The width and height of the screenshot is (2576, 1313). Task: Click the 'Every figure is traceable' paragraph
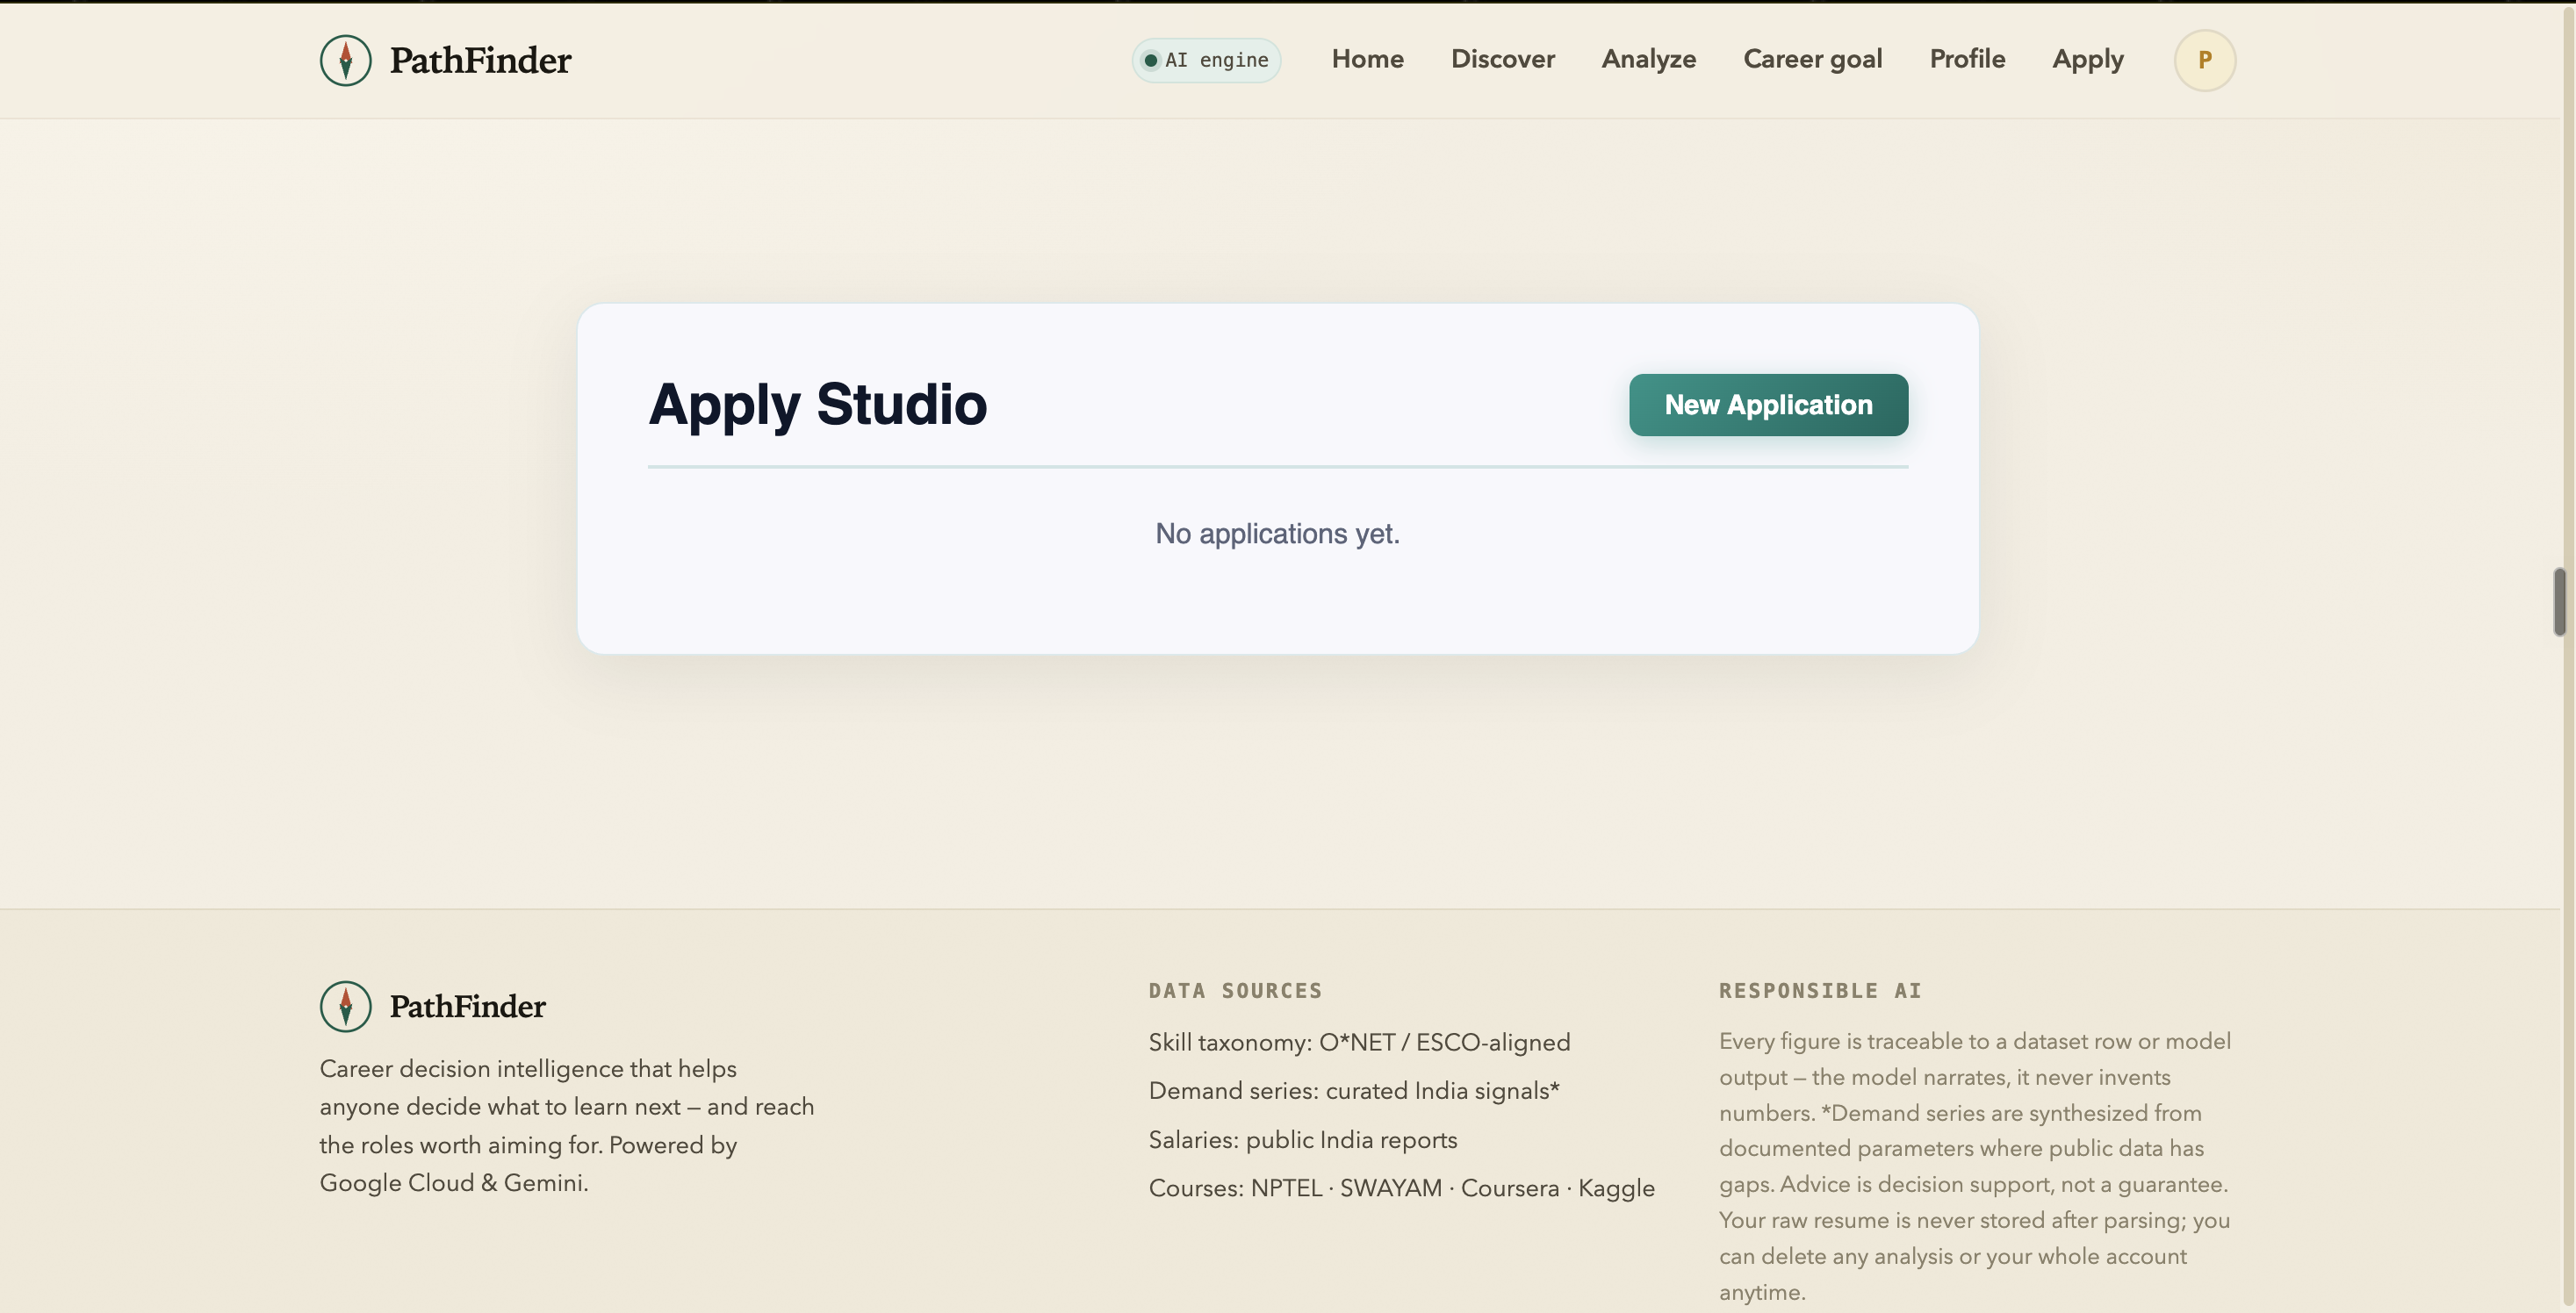[1975, 1166]
